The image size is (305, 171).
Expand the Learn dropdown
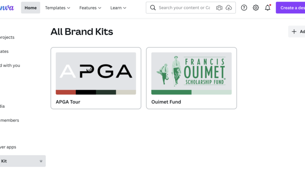[118, 8]
